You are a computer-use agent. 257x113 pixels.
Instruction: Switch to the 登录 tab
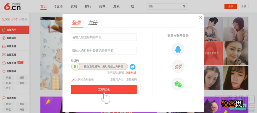(77, 23)
